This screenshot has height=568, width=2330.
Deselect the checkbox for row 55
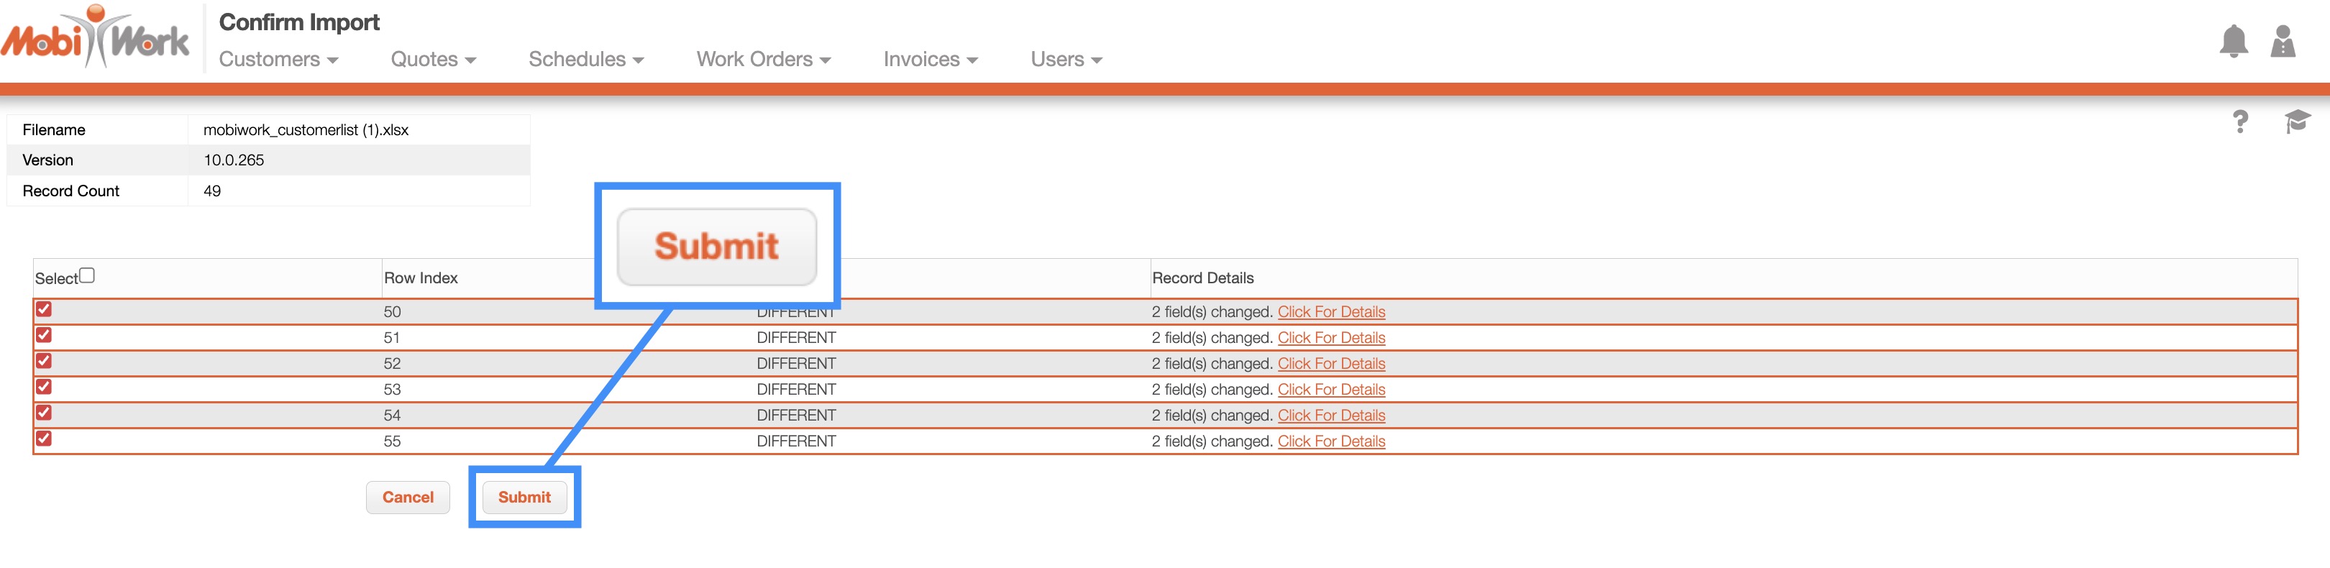pos(43,439)
